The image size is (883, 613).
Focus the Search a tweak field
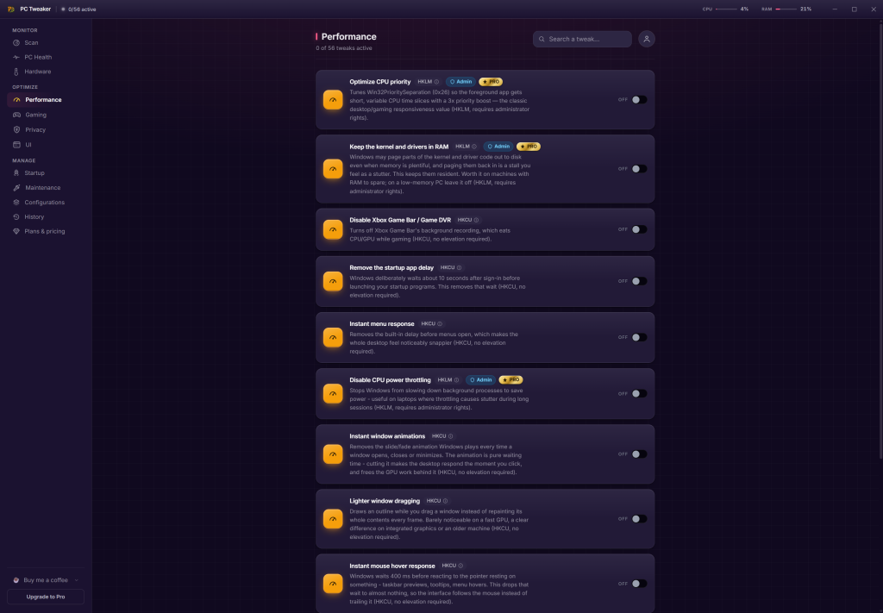[x=582, y=40]
